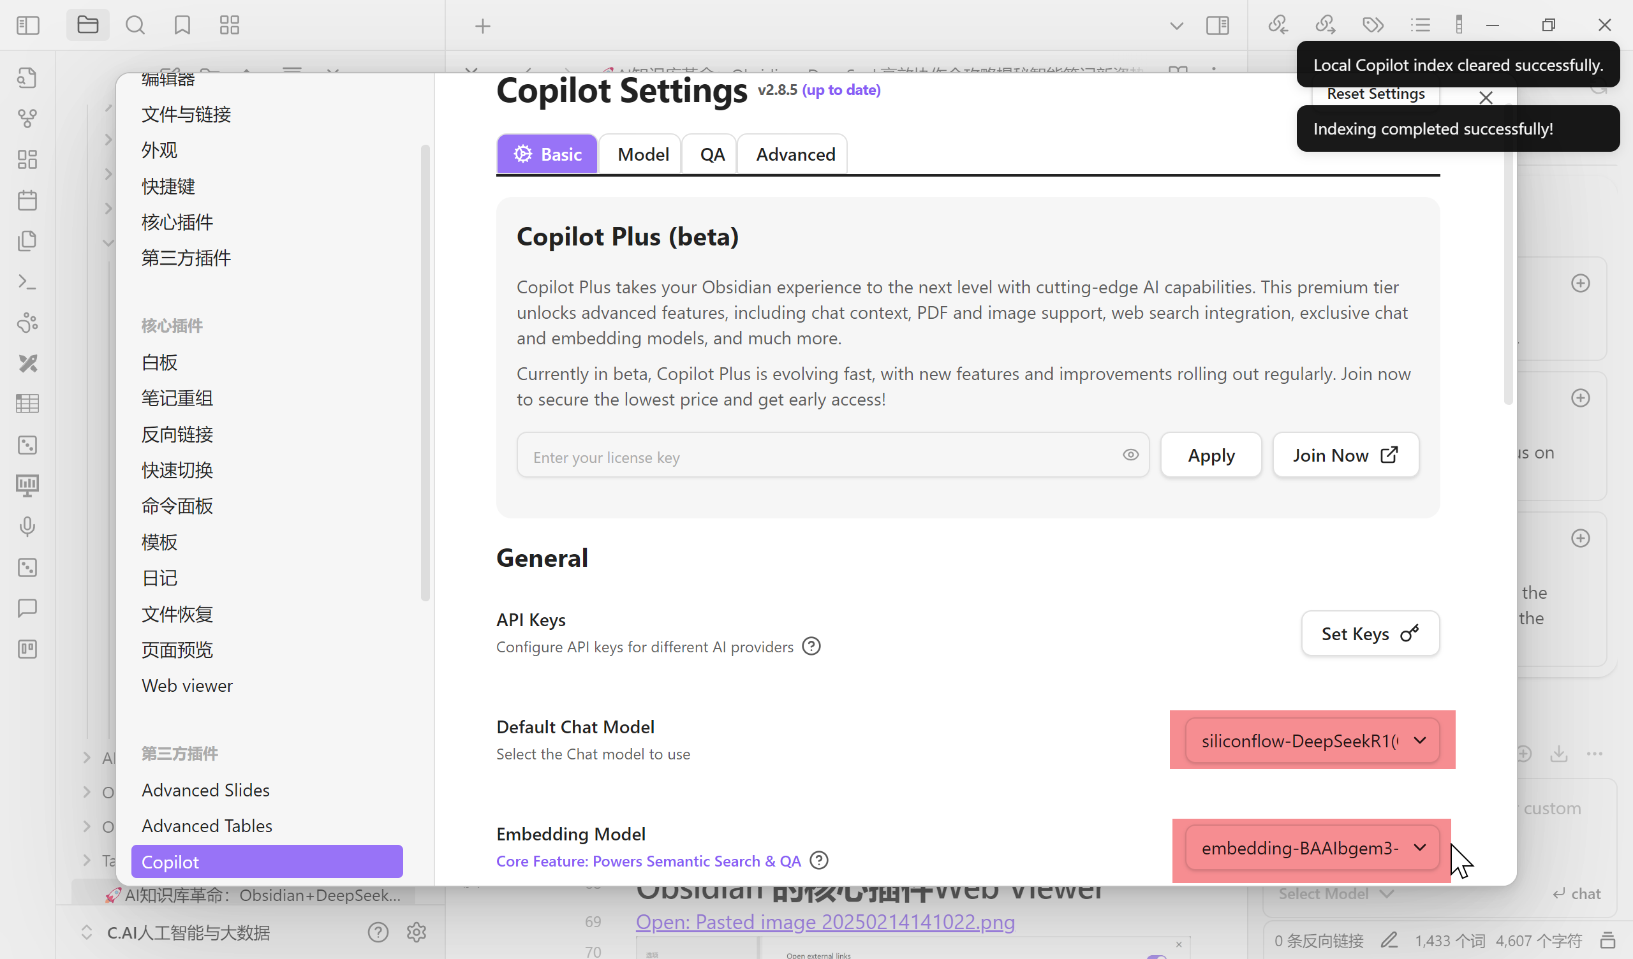The image size is (1633, 959).
Task: Open the file explorer folder icon
Action: 87,26
